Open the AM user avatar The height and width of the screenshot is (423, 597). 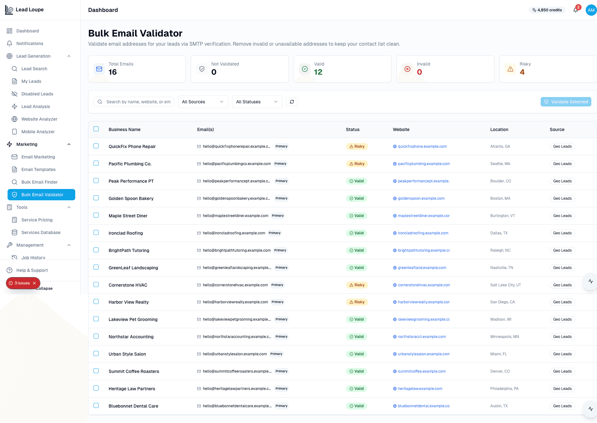[x=591, y=10]
